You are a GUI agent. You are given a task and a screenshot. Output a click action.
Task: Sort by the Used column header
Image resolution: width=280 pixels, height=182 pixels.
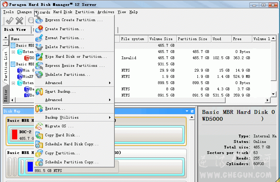[221, 39]
